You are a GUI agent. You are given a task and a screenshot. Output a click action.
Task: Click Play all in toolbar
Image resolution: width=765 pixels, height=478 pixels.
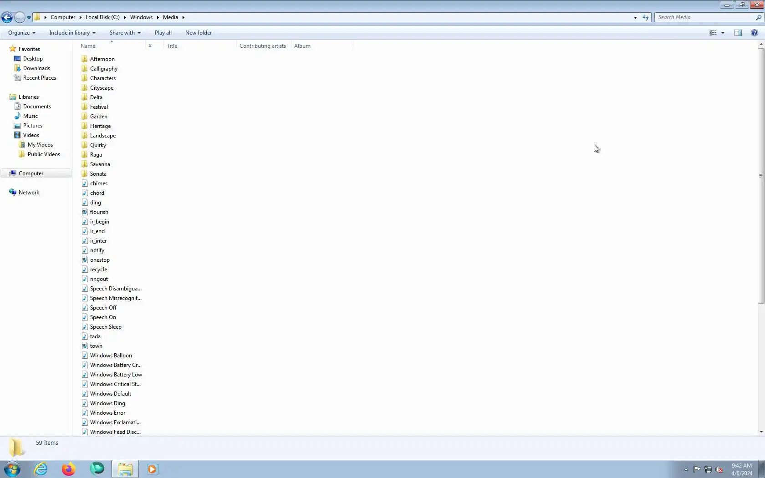click(163, 33)
